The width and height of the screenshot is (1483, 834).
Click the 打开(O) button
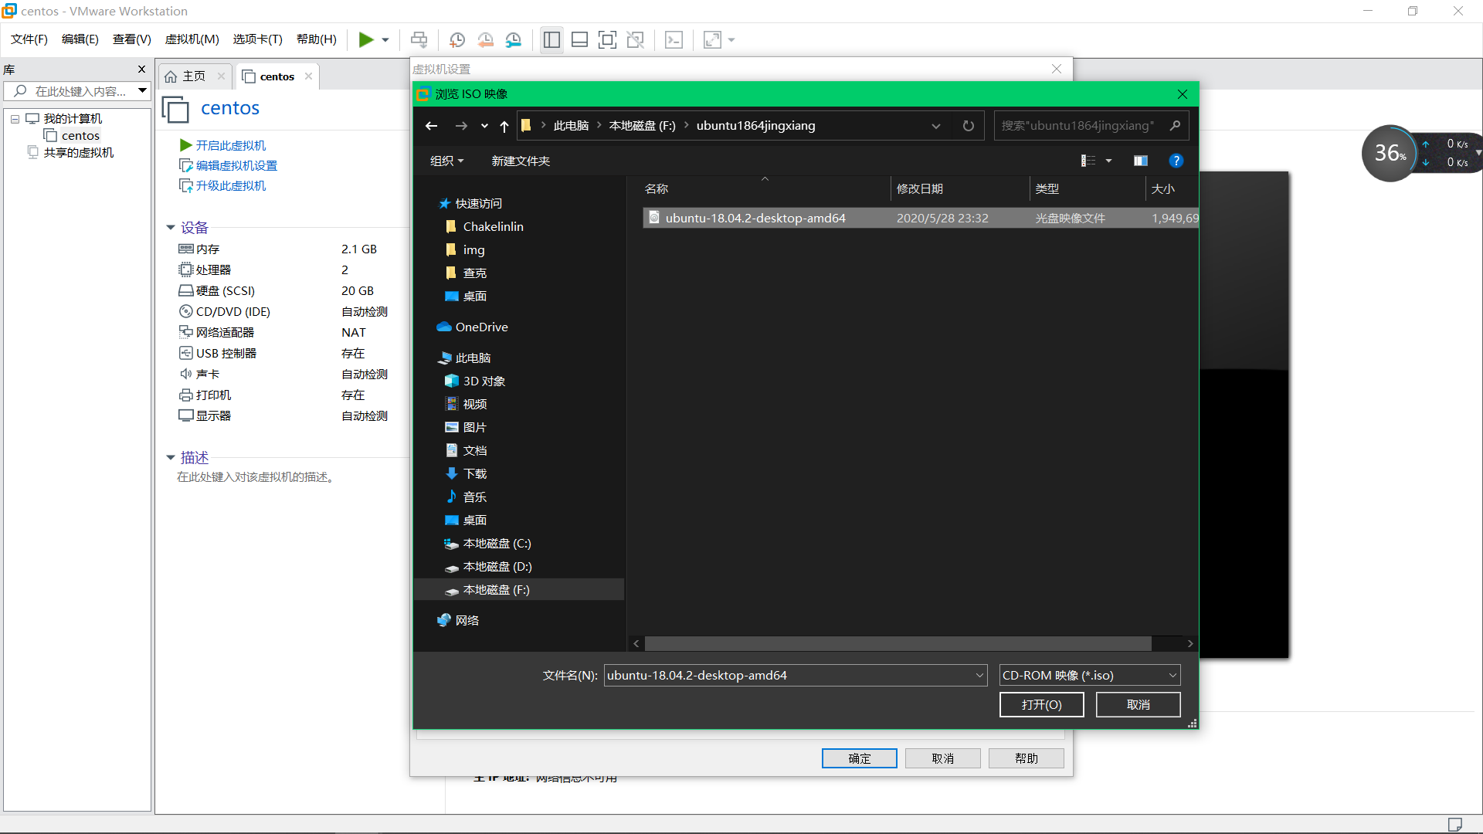point(1042,705)
